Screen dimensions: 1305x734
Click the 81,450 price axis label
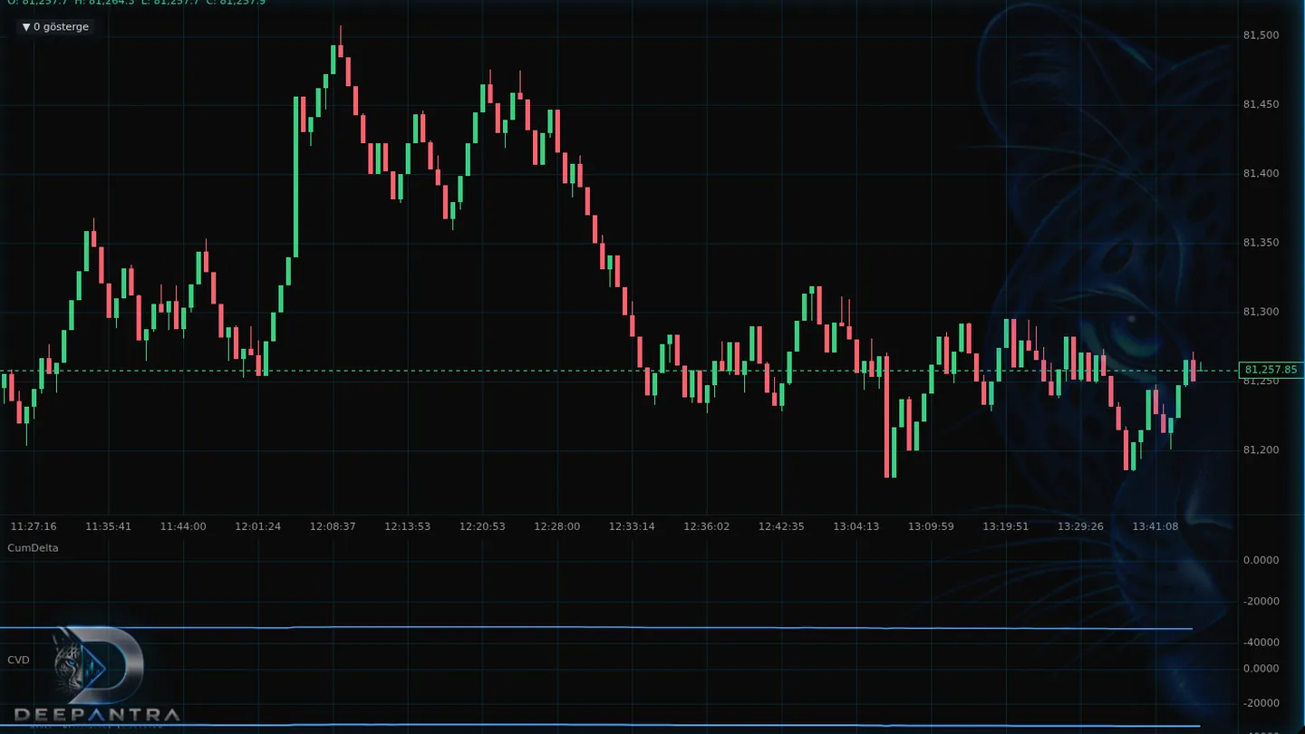pos(1261,104)
